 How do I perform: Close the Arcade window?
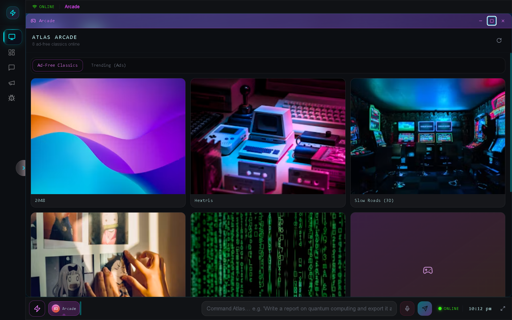click(503, 21)
